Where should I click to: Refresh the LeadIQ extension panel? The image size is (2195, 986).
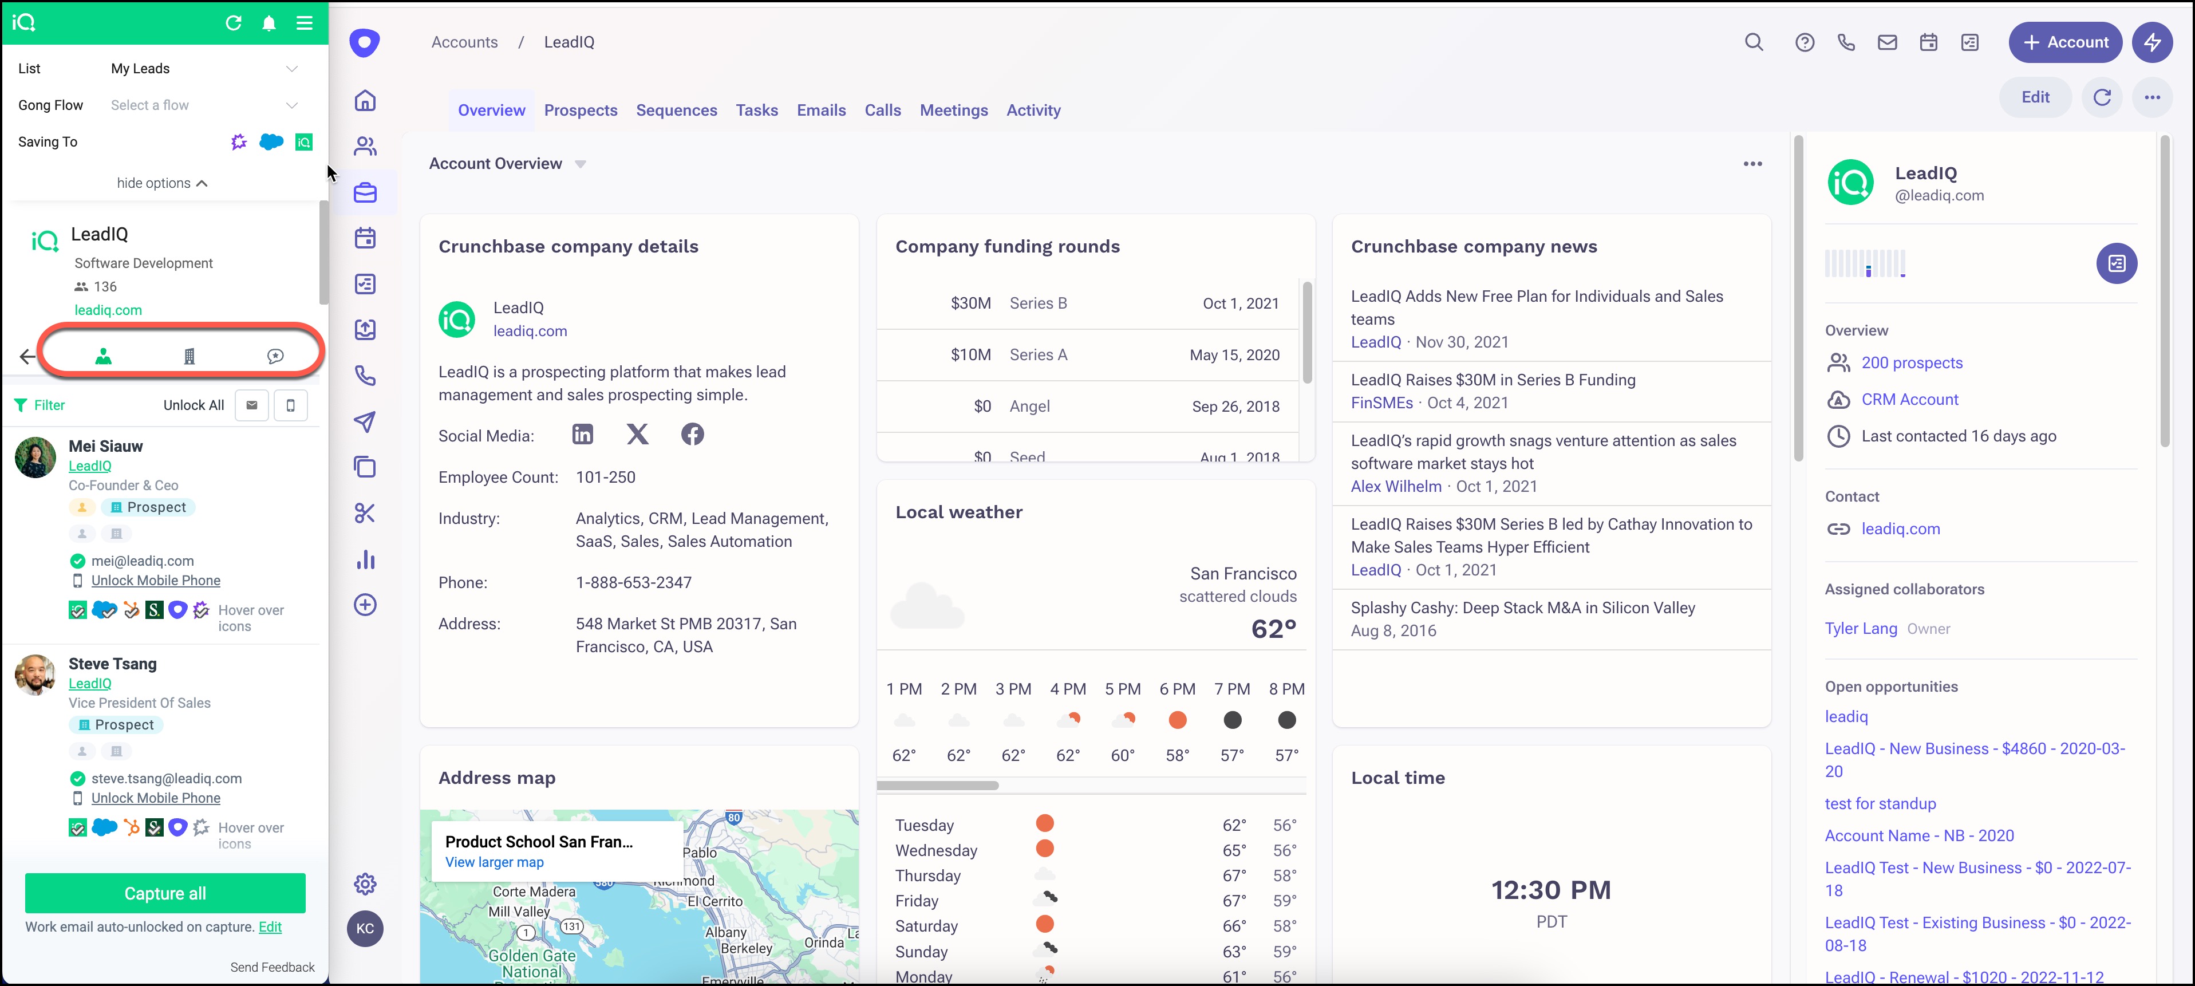pyautogui.click(x=234, y=23)
